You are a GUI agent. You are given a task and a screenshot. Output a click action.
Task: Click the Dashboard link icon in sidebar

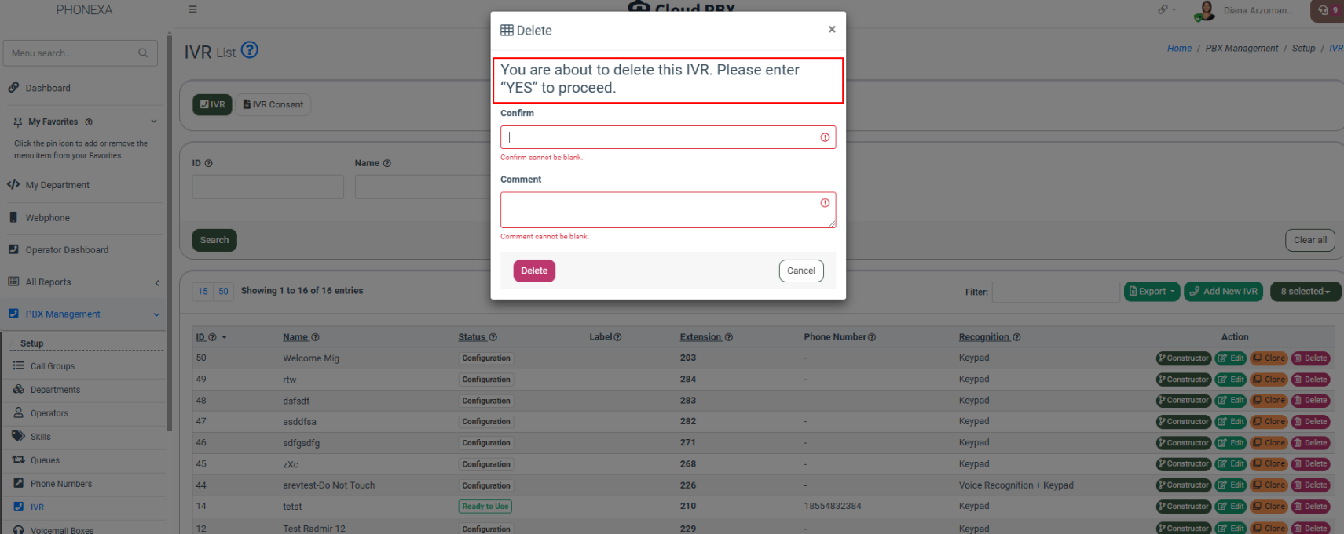(x=13, y=88)
